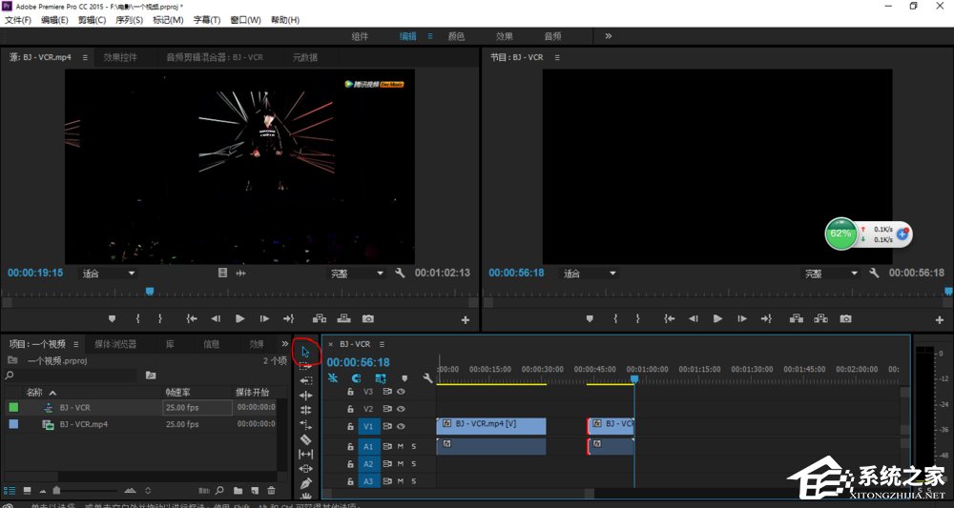Click source monitor playhead on scrub bar
The image size is (954, 508).
(150, 292)
